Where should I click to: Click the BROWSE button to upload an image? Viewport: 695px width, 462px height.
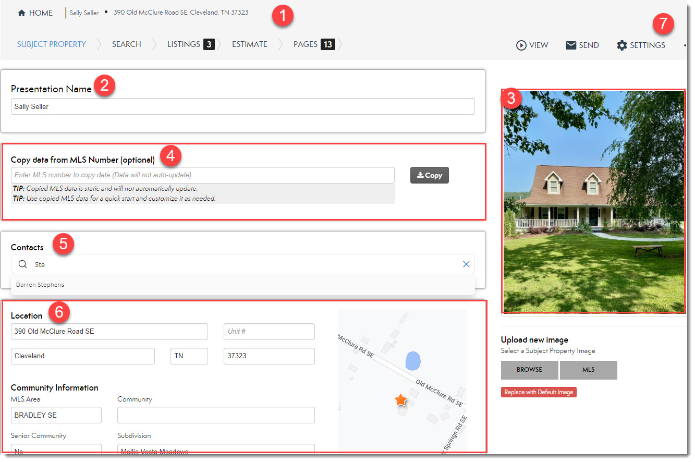coord(529,370)
